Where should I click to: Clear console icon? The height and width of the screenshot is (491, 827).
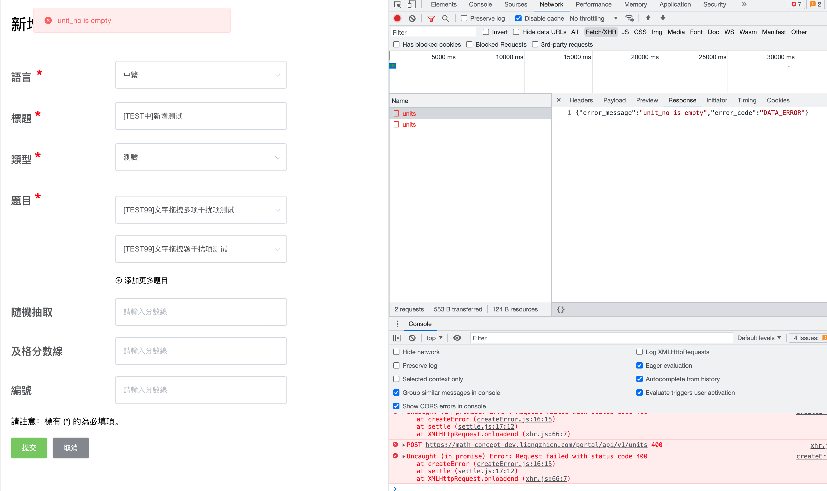(x=412, y=338)
